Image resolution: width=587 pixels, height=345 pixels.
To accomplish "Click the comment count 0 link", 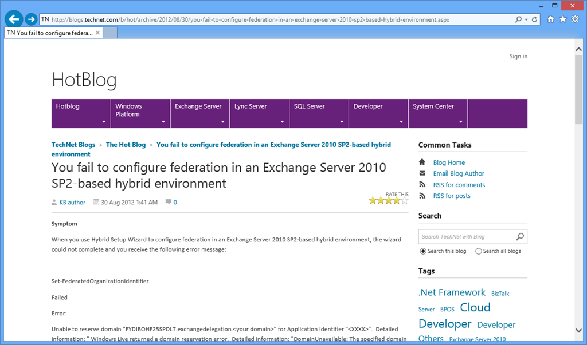I will (x=175, y=202).
